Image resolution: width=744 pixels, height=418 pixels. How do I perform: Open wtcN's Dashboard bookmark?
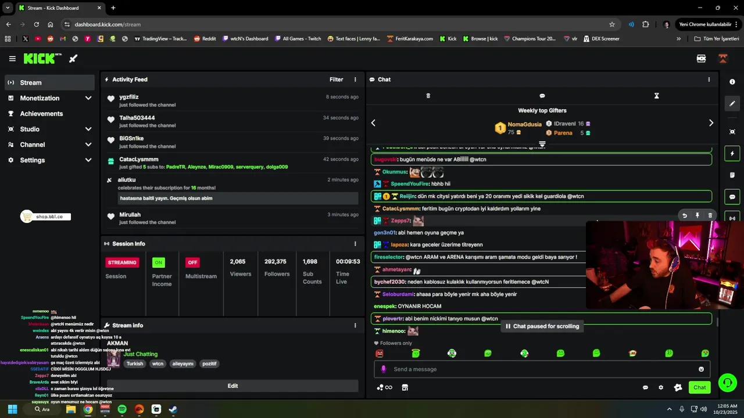click(245, 39)
